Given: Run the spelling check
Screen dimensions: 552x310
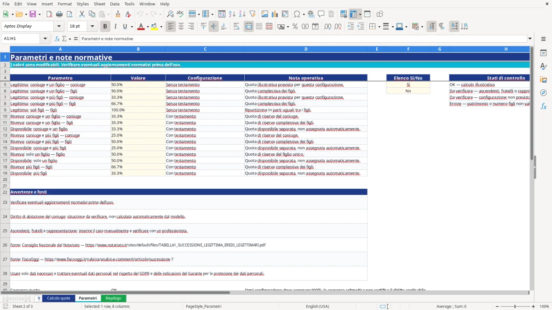Looking at the screenshot, I should click(x=180, y=14).
